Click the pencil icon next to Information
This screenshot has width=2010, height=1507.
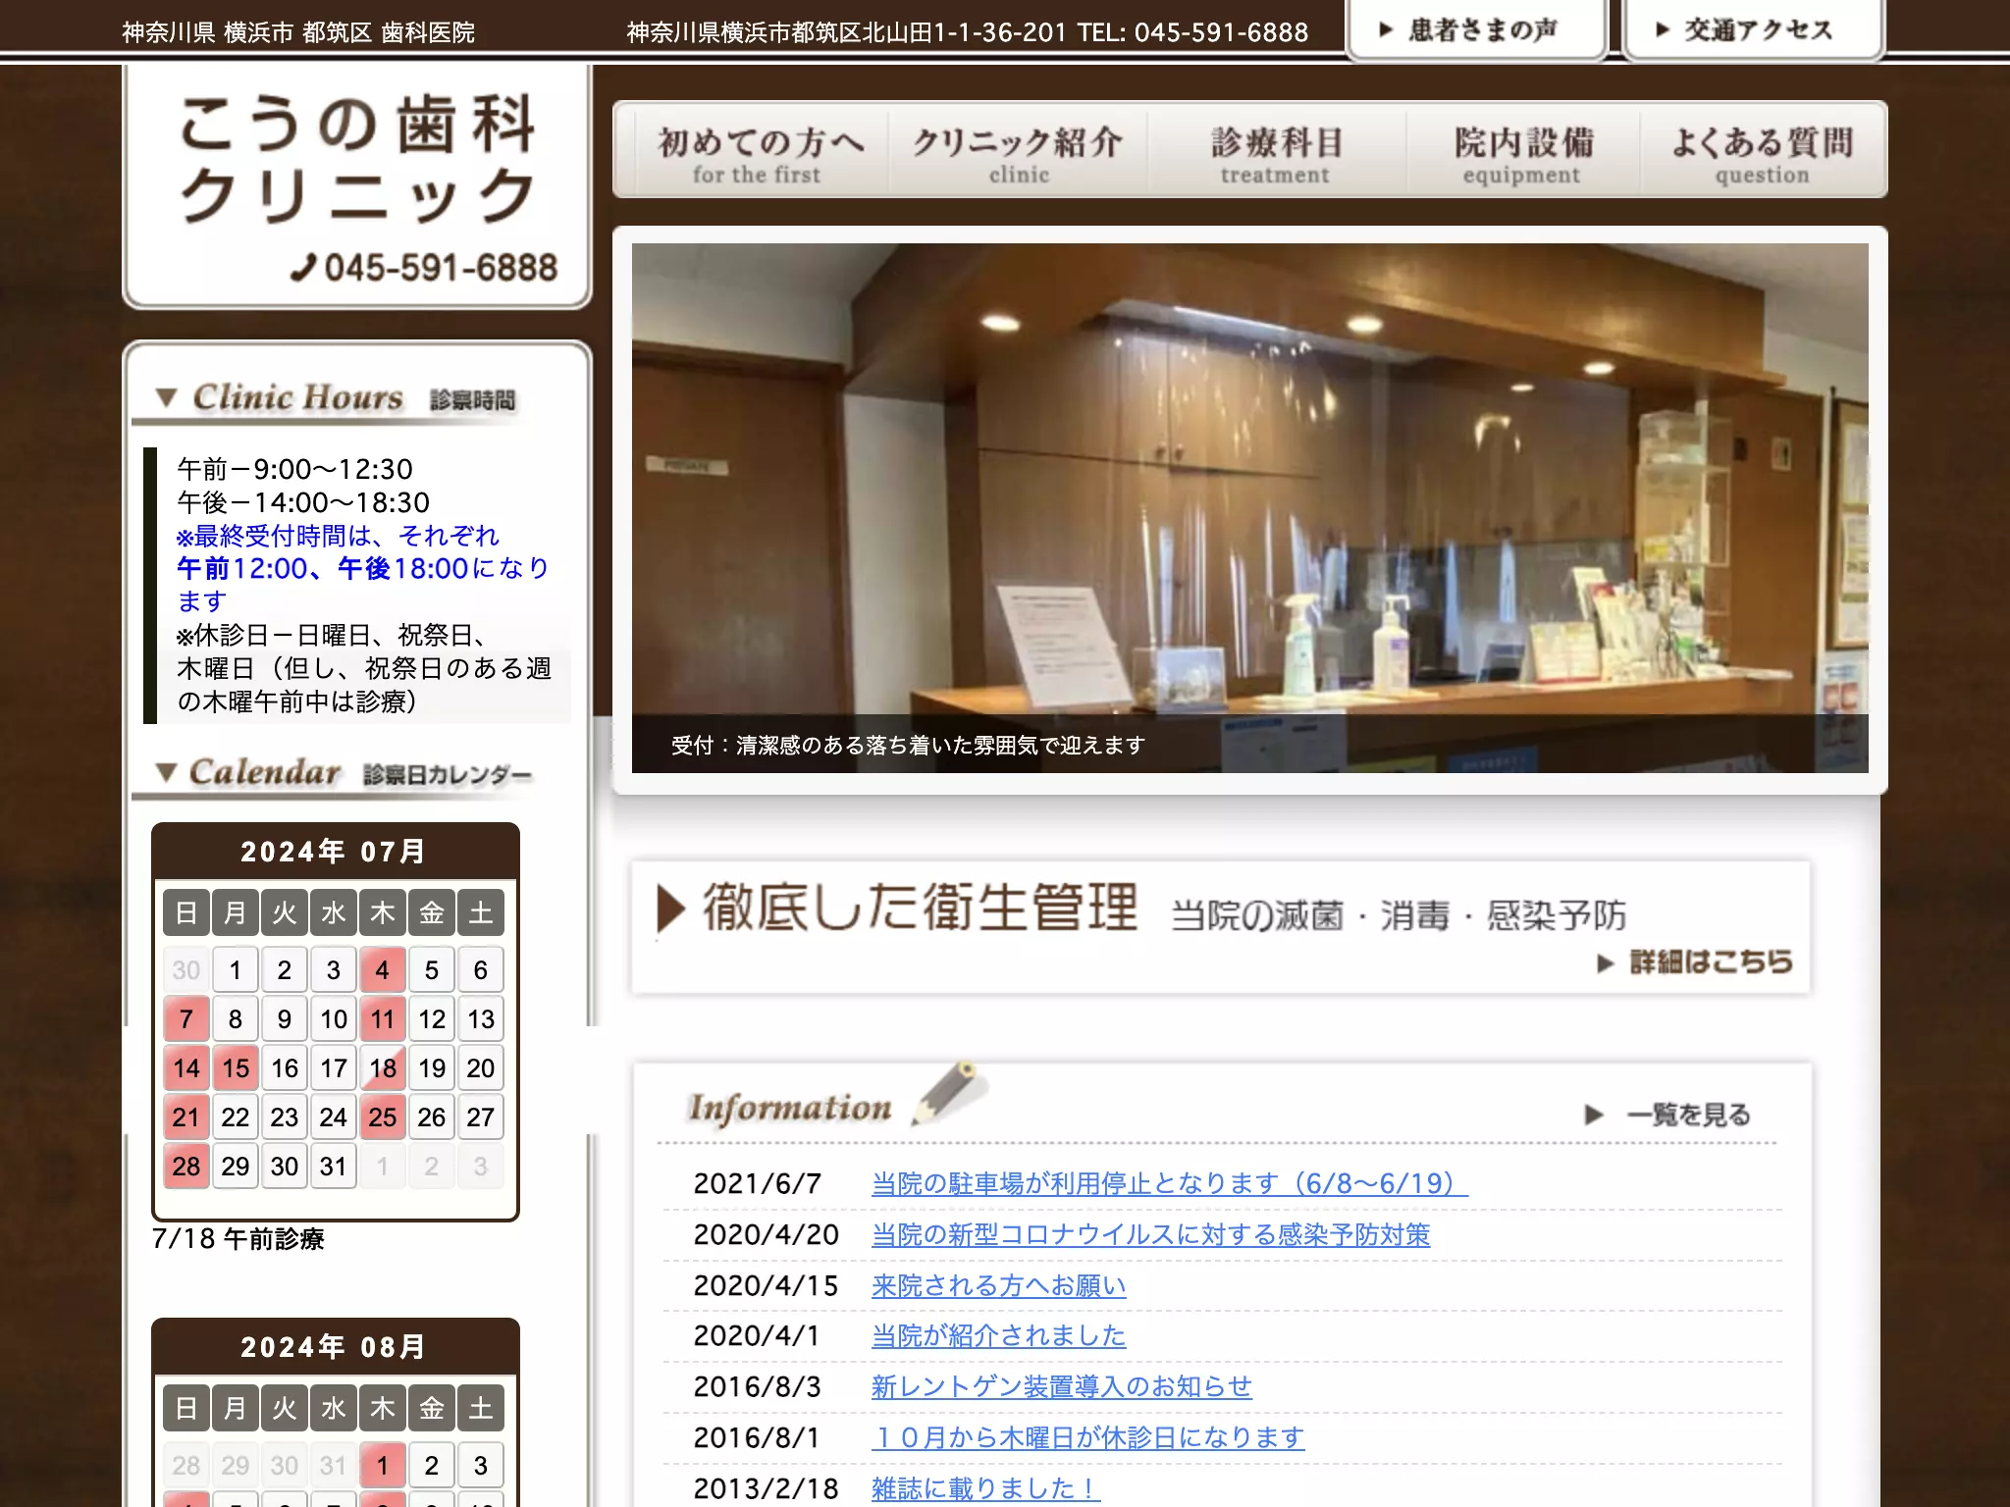tap(949, 1092)
